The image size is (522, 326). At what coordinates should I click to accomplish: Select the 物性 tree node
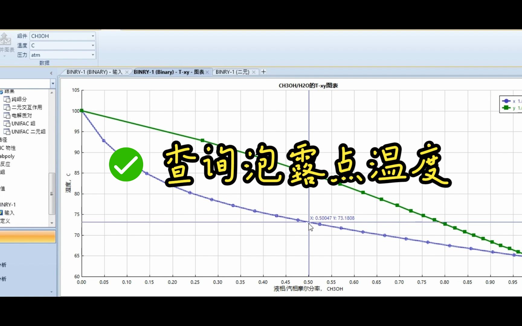[8, 148]
